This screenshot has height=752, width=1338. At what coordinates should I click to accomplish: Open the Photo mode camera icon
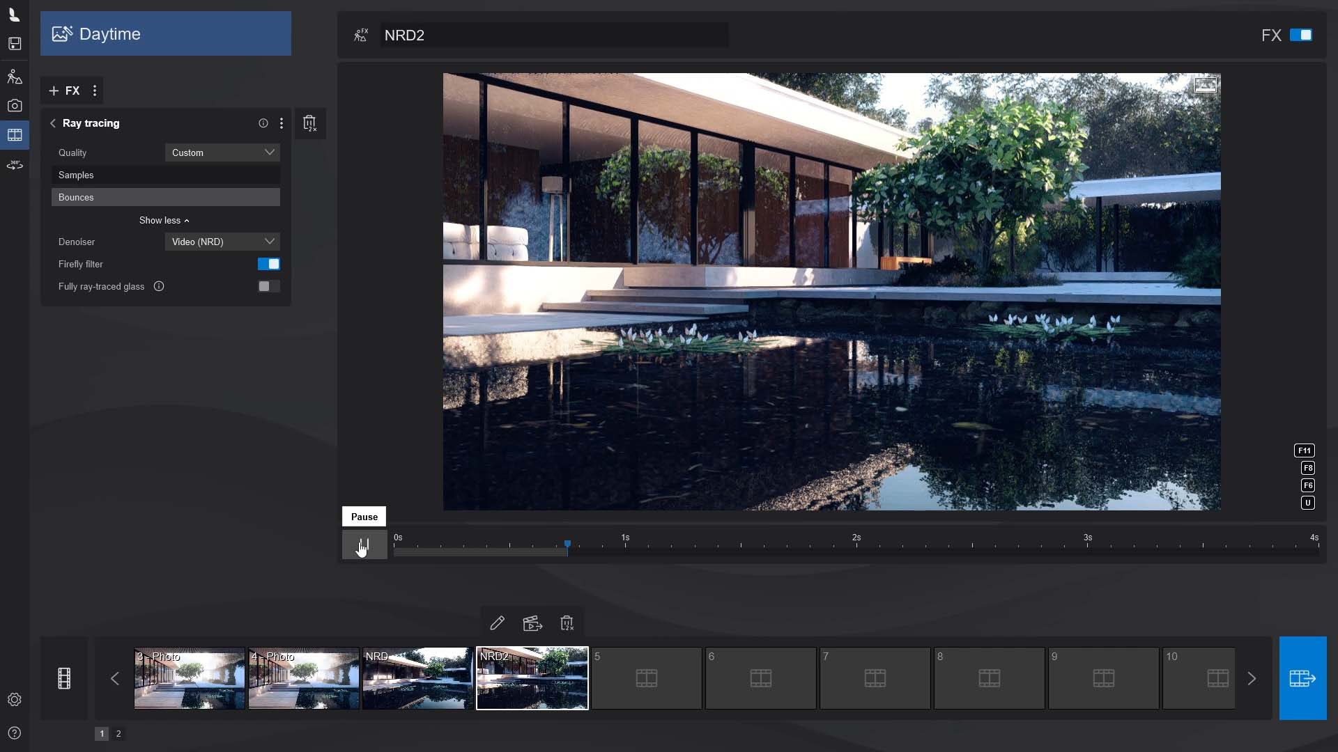coord(15,106)
